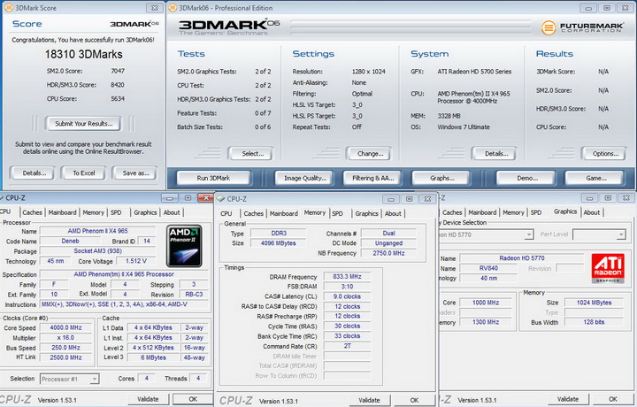Select SPD tab in right CPU-Z window
This screenshot has width=637, height=407.
[x=536, y=212]
